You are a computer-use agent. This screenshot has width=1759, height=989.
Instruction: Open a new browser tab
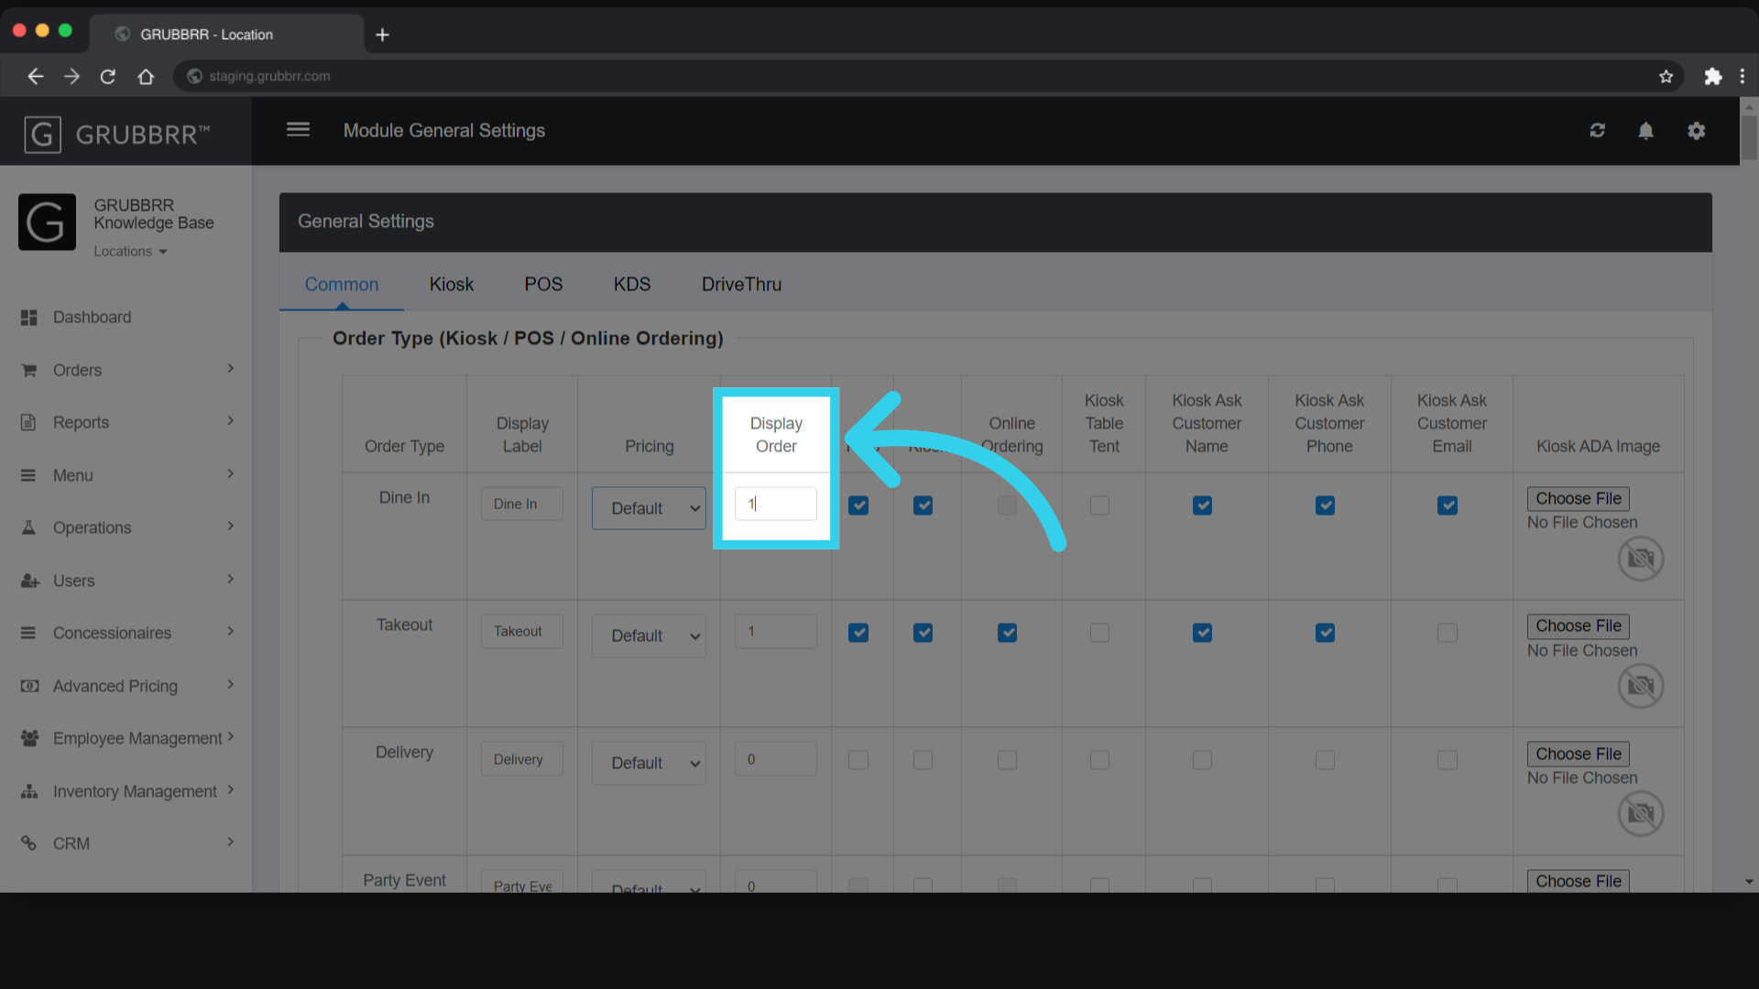point(383,35)
